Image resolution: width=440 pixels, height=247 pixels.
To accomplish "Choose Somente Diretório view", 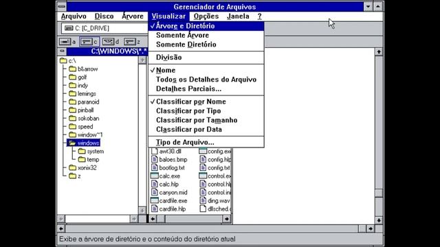I will coord(206,45).
